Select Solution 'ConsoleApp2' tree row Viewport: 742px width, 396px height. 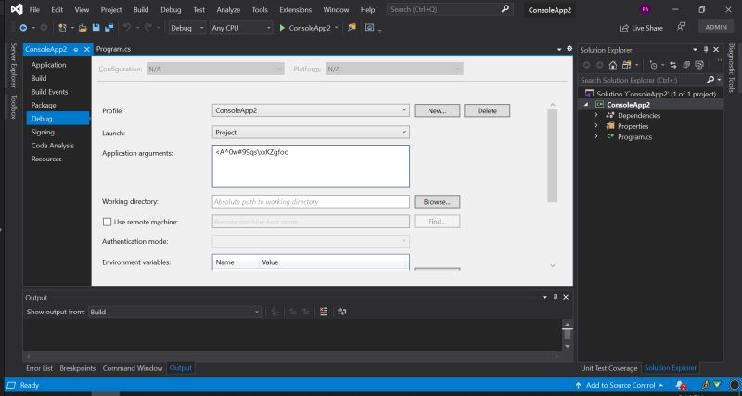pos(650,94)
